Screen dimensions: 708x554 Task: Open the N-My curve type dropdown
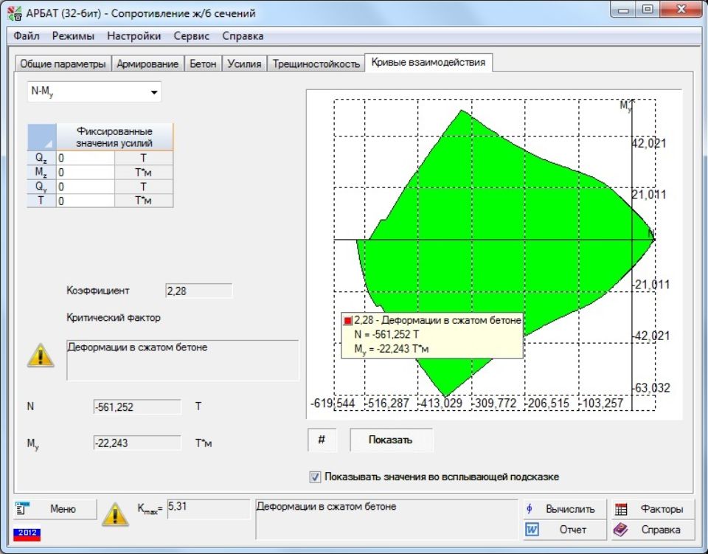point(154,92)
